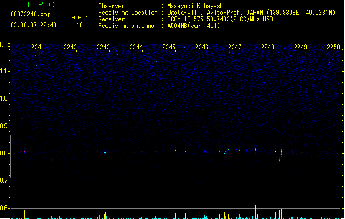Click the 2250 time marker

click(x=333, y=47)
